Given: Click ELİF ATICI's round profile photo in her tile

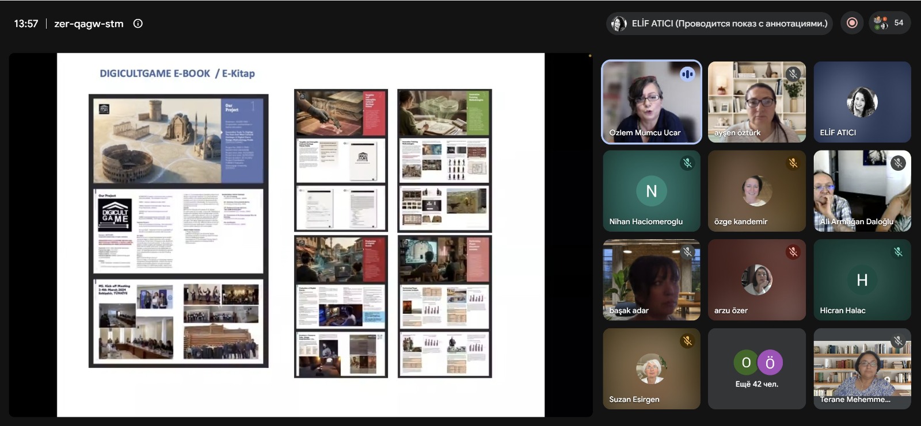Looking at the screenshot, I should pos(862,102).
